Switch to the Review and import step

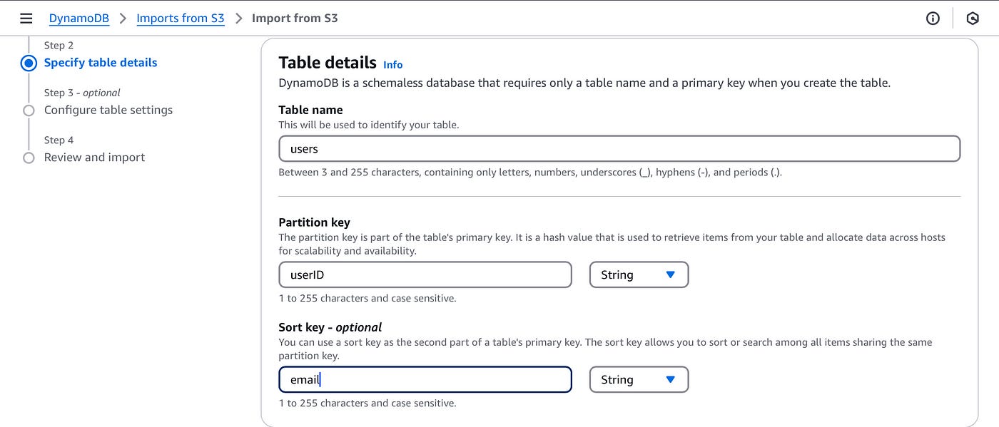click(94, 158)
